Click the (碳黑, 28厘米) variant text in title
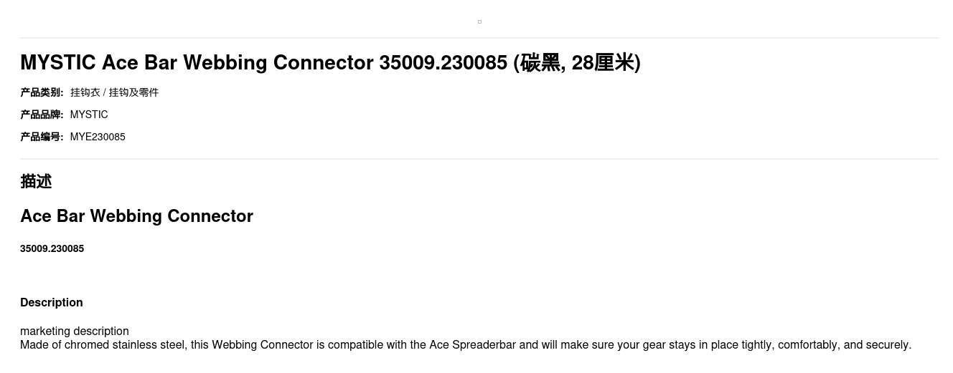Image resolution: width=953 pixels, height=373 pixels. [x=577, y=63]
